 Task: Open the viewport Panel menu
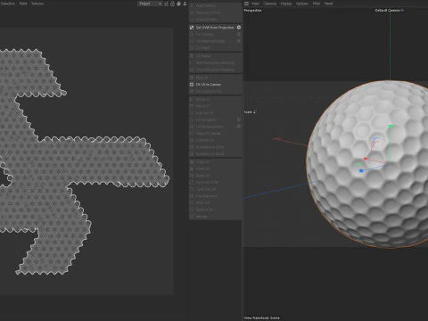[328, 4]
